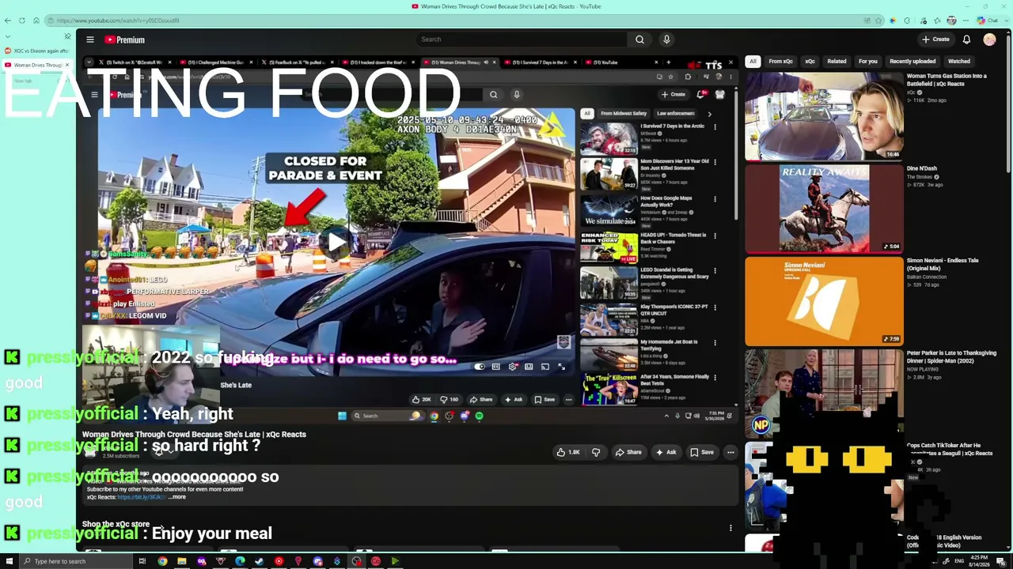Show more chips with the inner right arrow
The height and width of the screenshot is (569, 1013).
pyautogui.click(x=709, y=114)
